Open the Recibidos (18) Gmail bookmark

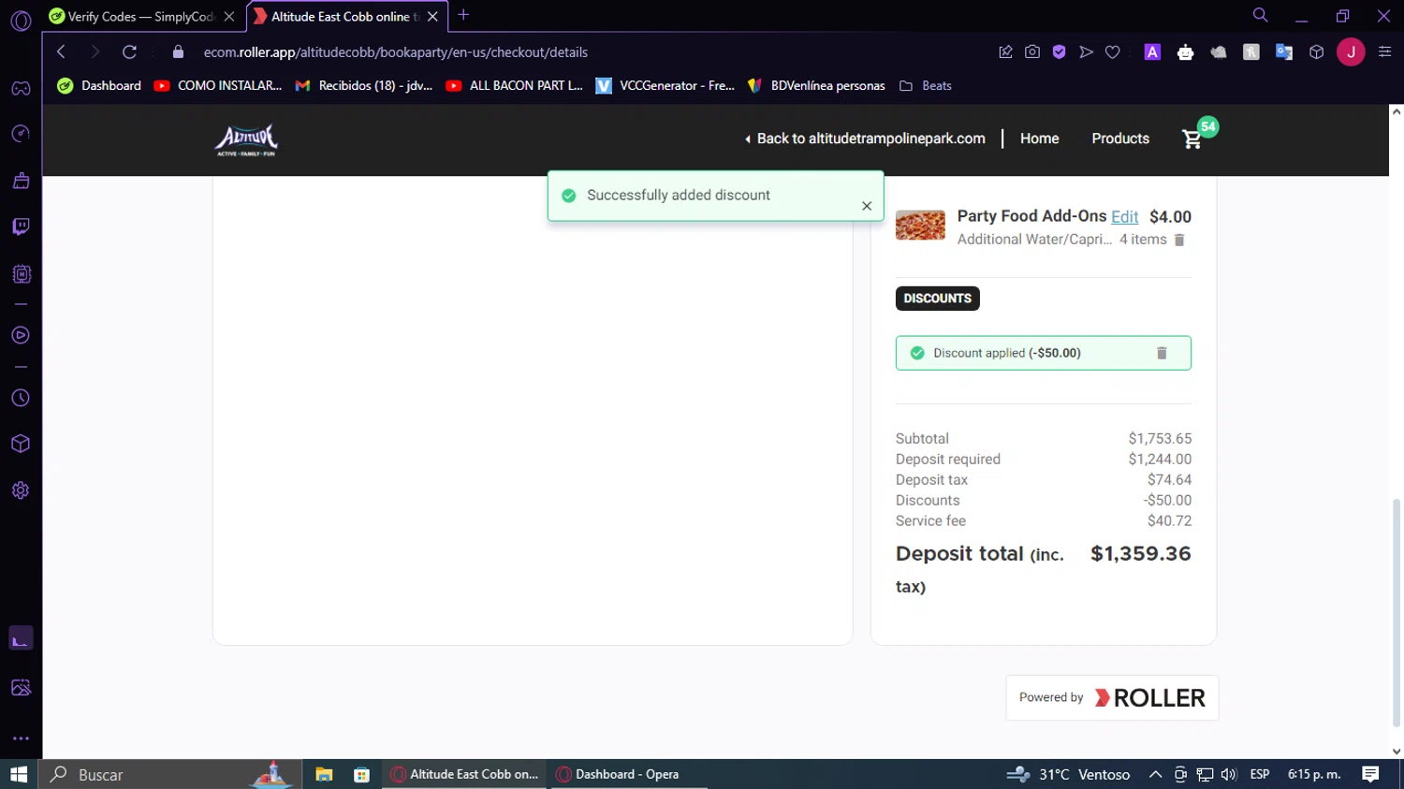[x=364, y=86]
